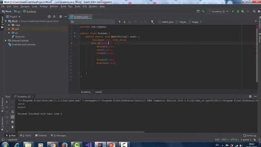Close the find bar with X
Screen dimensions: 261x147
(x=256, y=21)
